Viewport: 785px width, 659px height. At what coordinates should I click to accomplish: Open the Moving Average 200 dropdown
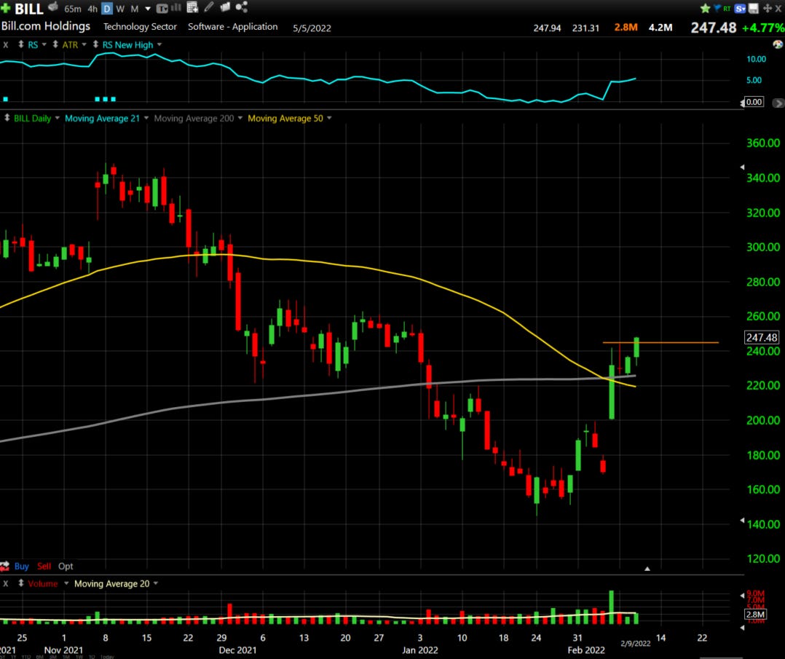[240, 118]
